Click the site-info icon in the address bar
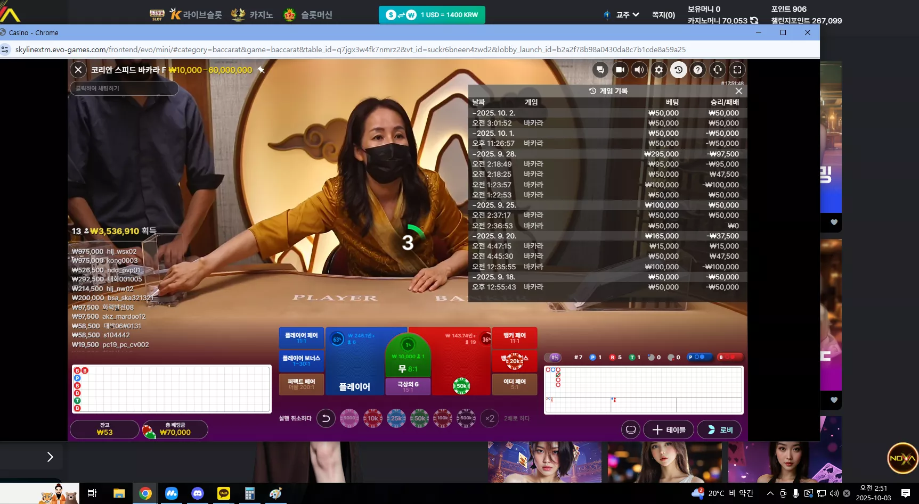Screen dimensions: 919x504 pos(5,49)
